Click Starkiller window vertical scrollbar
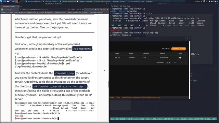Image resolution: width=219 pixels, height=123 pixels. point(190,70)
